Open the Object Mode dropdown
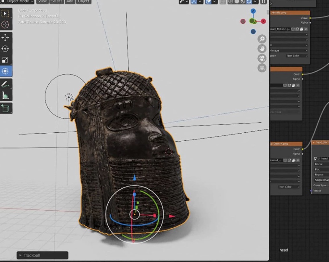This screenshot has width=329, height=262. pos(18,2)
